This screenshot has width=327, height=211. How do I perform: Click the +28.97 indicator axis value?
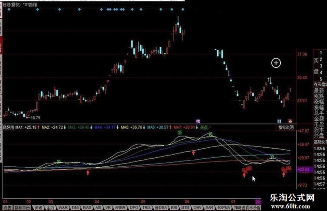pyautogui.click(x=303, y=158)
